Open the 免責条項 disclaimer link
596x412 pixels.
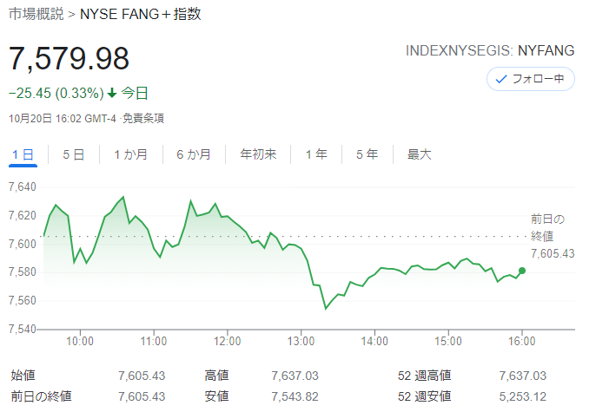pos(143,119)
